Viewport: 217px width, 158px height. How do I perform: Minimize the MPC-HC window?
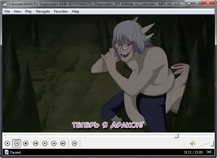[x=189, y=3]
